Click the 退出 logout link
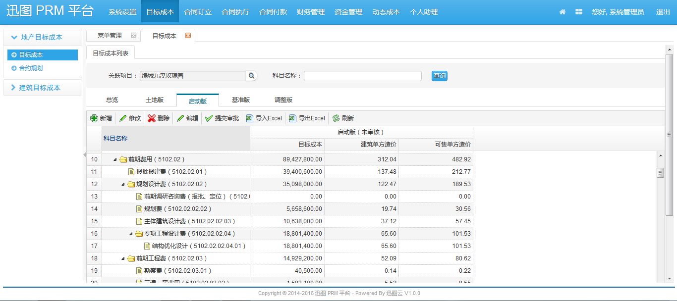 (x=663, y=12)
